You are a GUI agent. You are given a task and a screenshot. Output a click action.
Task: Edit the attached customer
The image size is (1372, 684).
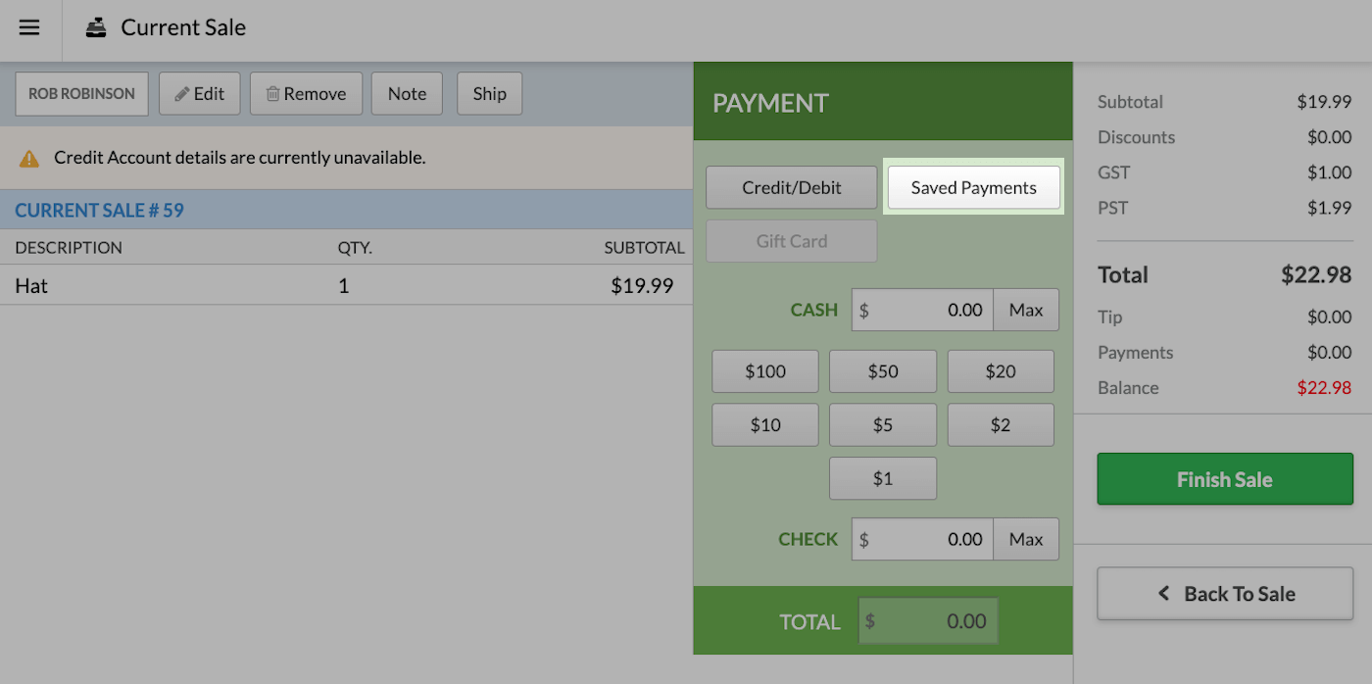point(200,94)
